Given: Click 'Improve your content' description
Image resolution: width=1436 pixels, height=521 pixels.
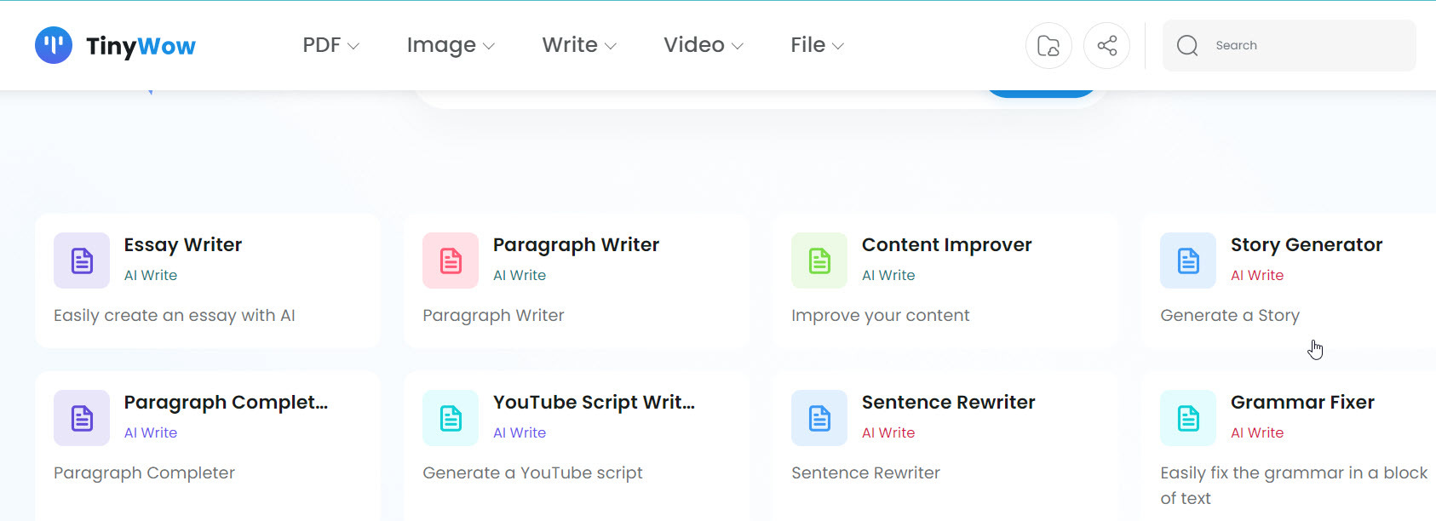Looking at the screenshot, I should point(880,316).
